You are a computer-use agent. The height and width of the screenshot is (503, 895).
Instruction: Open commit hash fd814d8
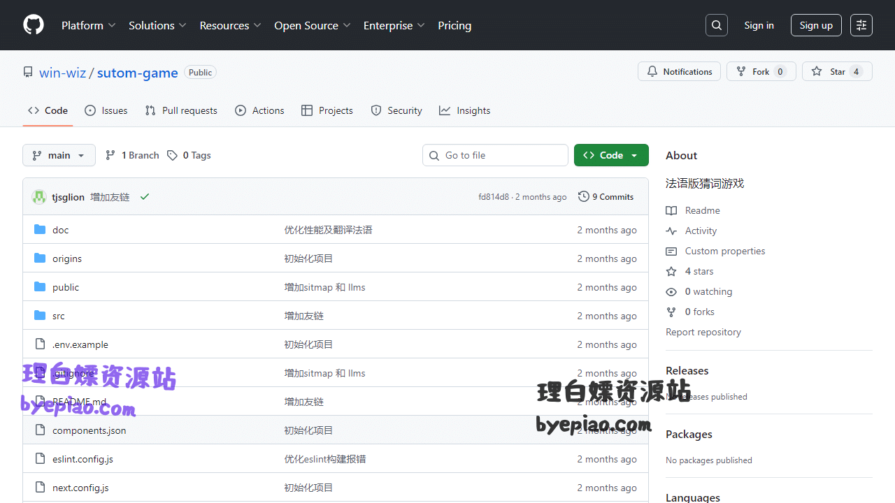494,197
